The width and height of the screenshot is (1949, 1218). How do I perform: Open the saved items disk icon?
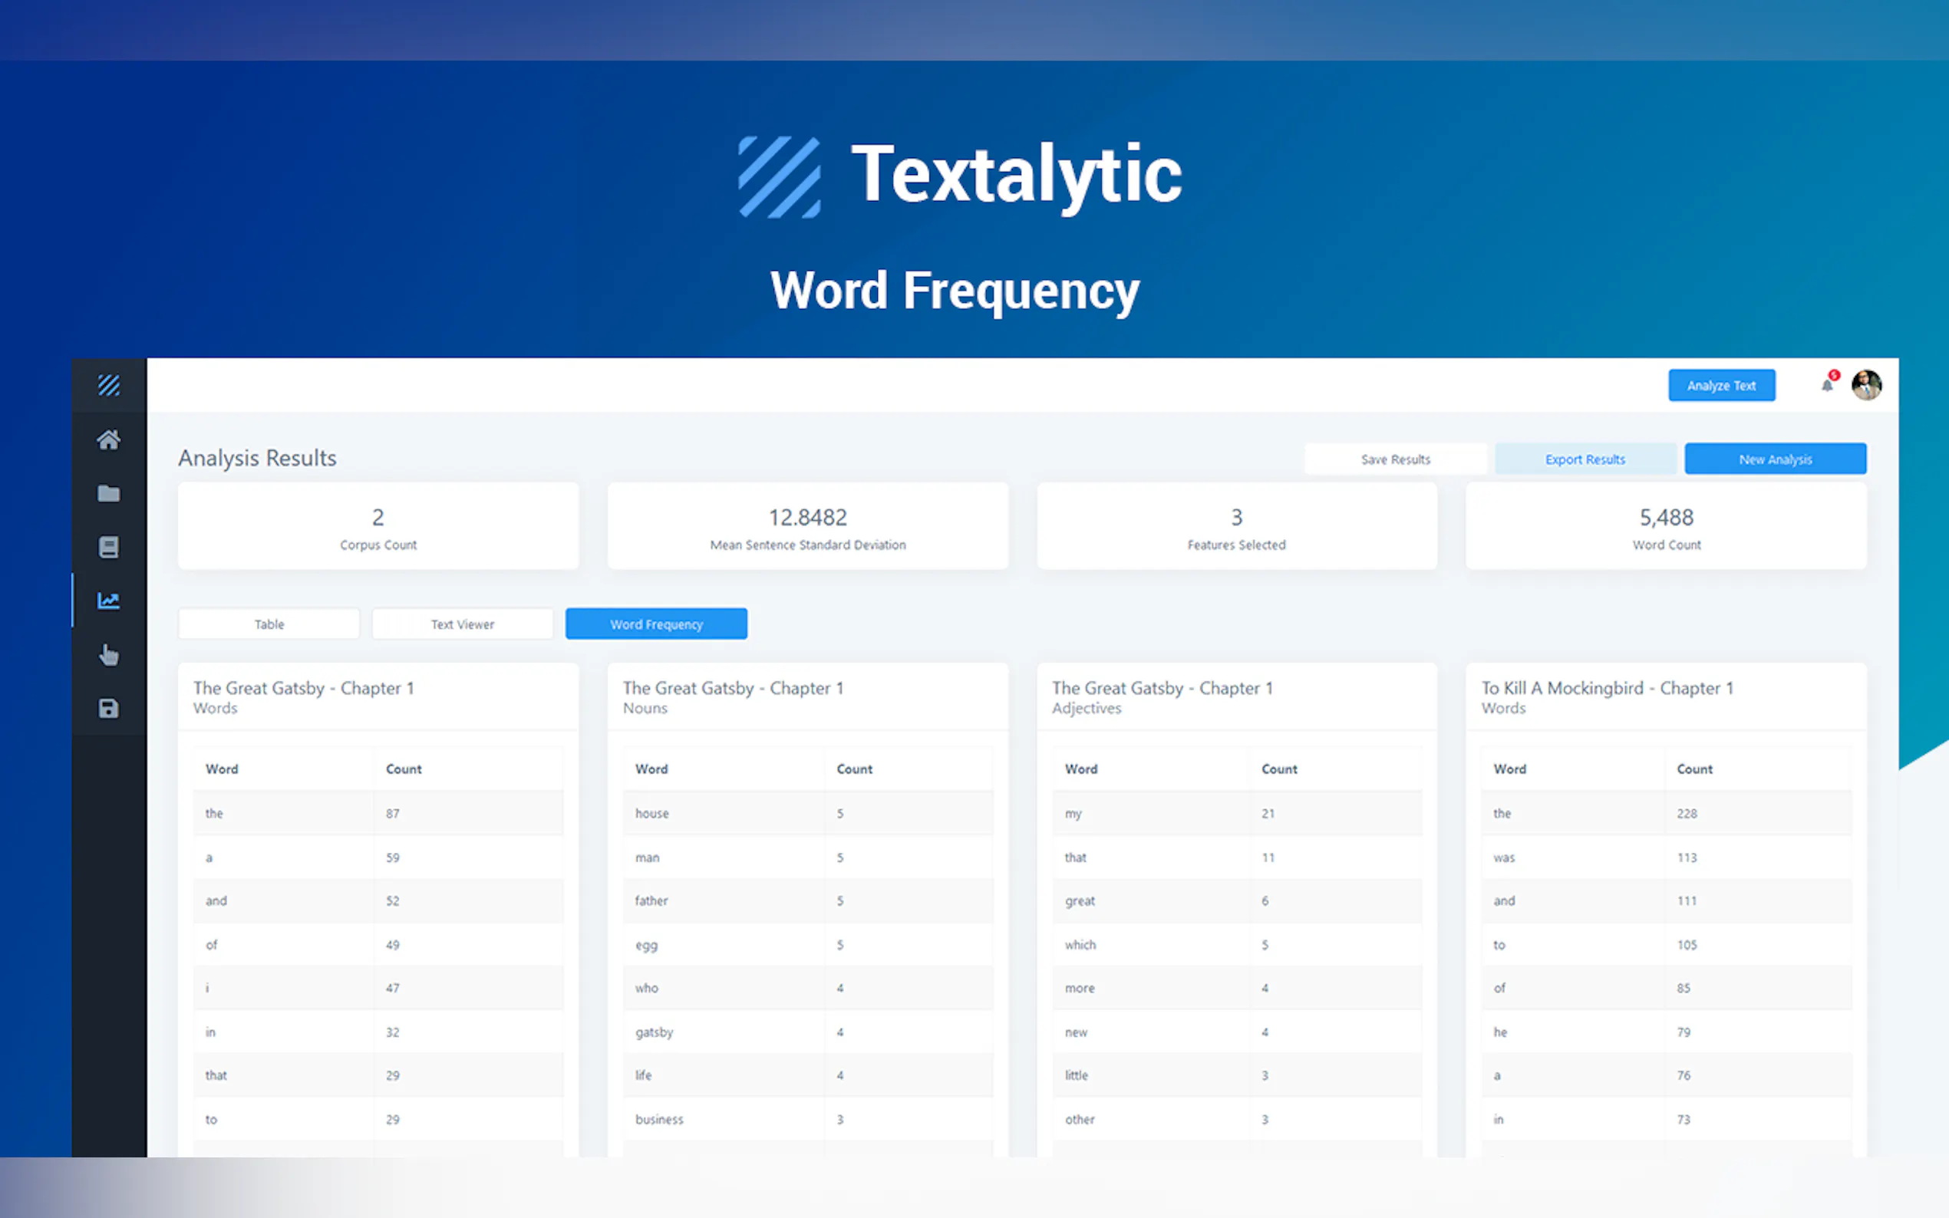click(x=109, y=708)
